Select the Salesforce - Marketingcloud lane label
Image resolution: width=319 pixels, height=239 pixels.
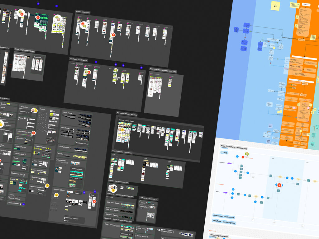coord(225,223)
